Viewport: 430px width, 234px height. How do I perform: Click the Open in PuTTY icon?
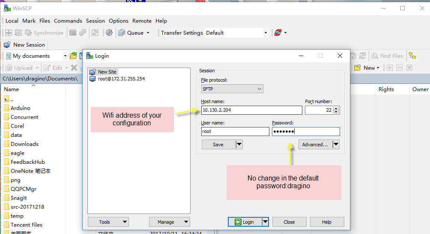83,33
